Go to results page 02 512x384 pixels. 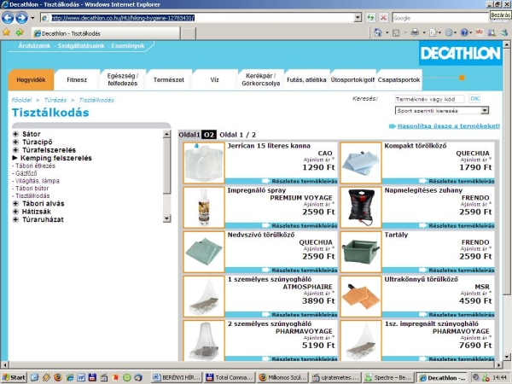point(209,135)
